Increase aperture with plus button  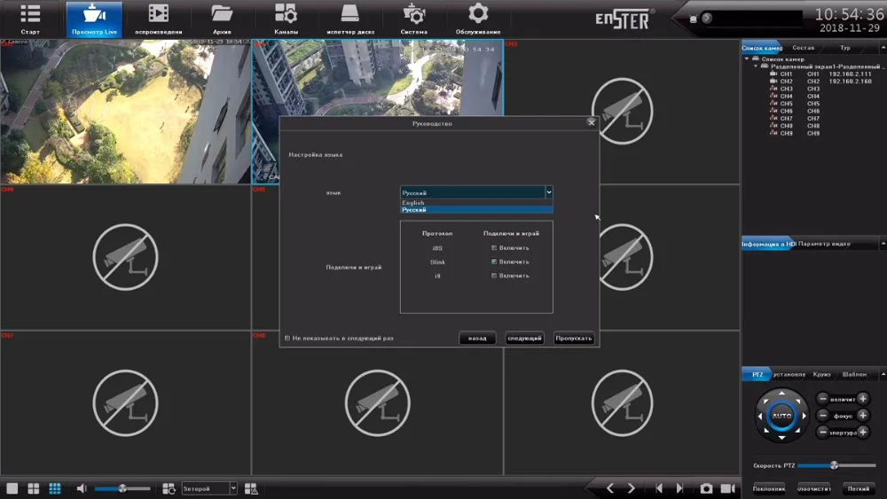tap(863, 433)
